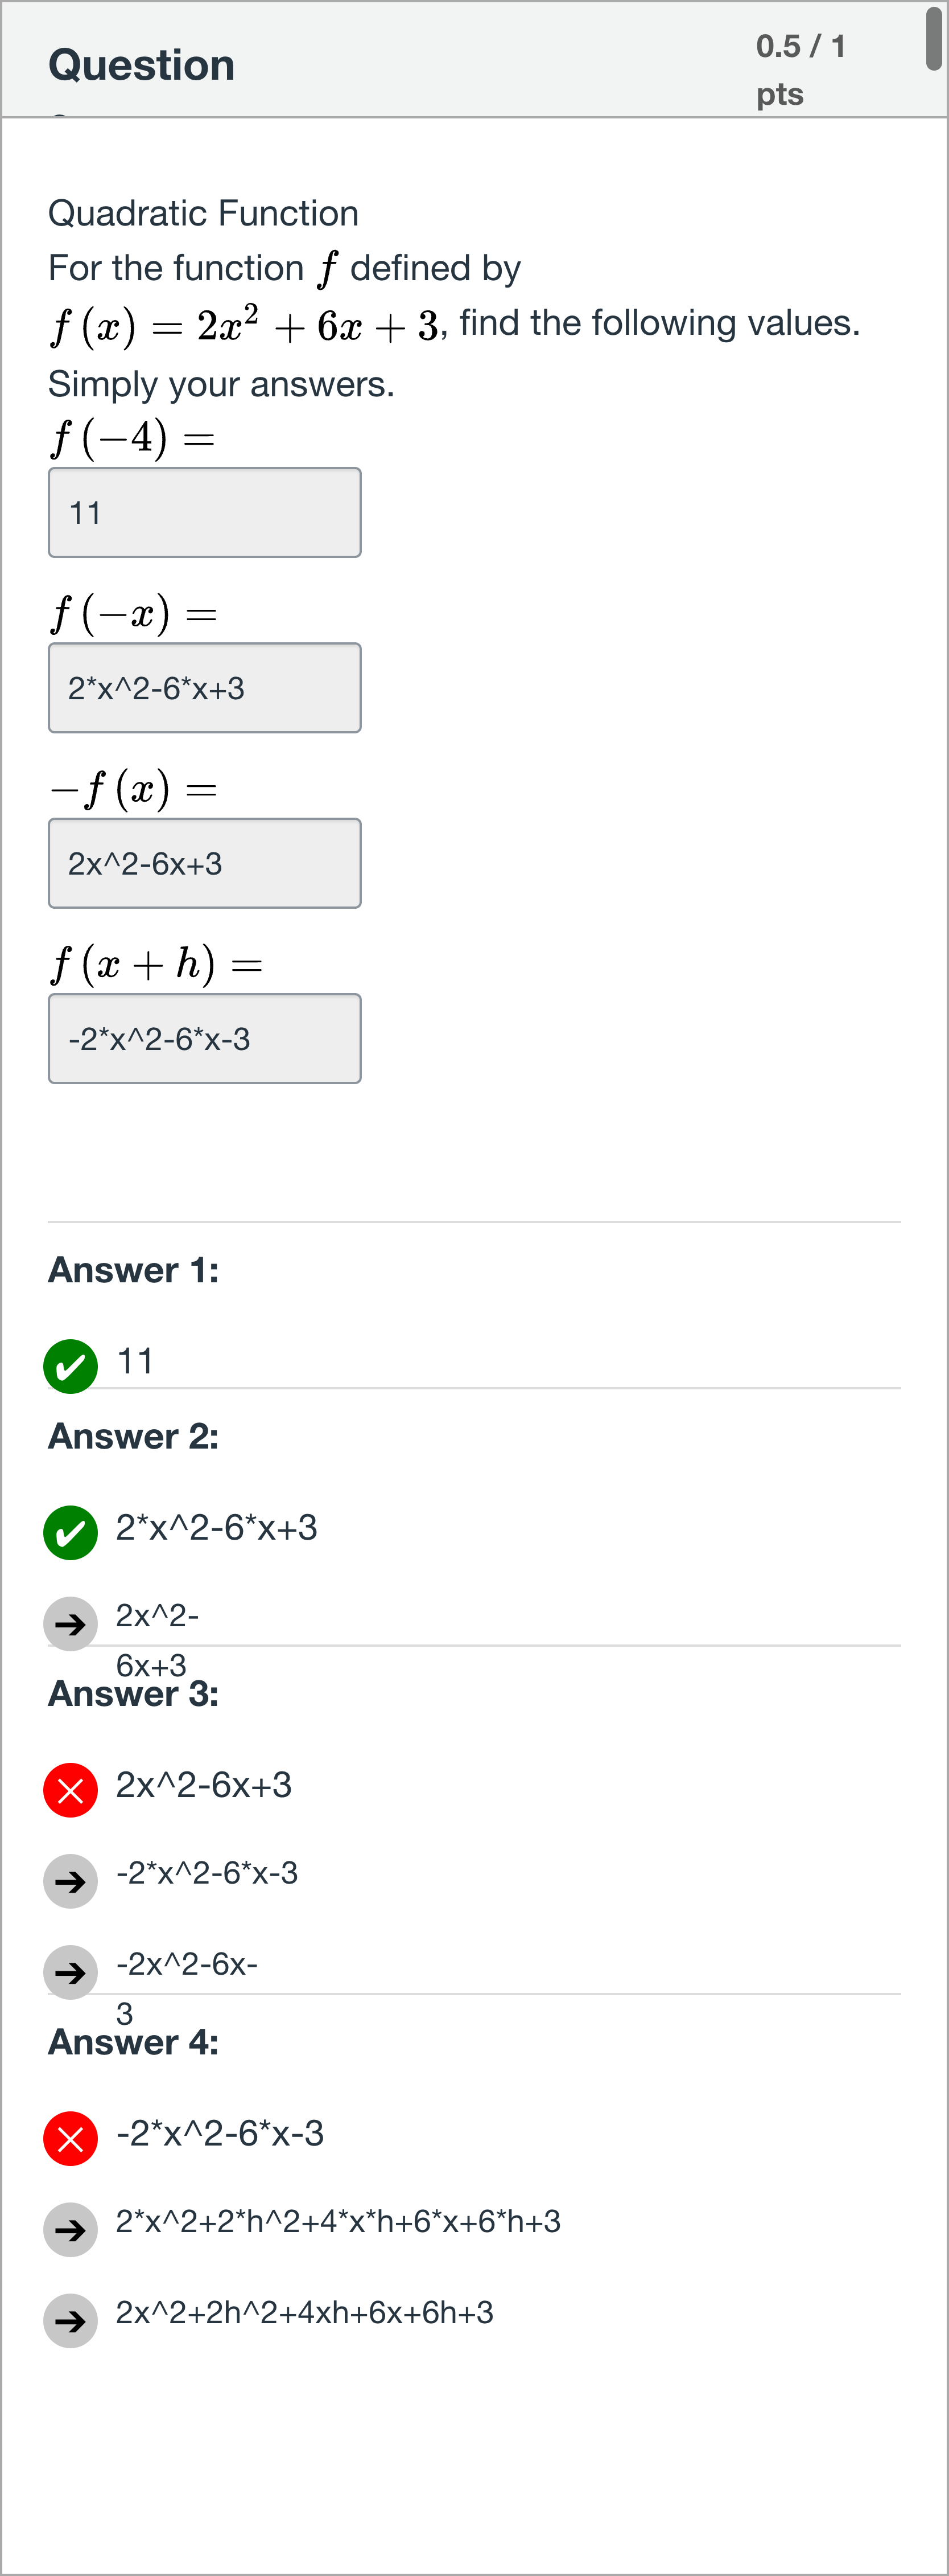Click the -f(x) answer field
949x2576 pixels.
(204, 863)
